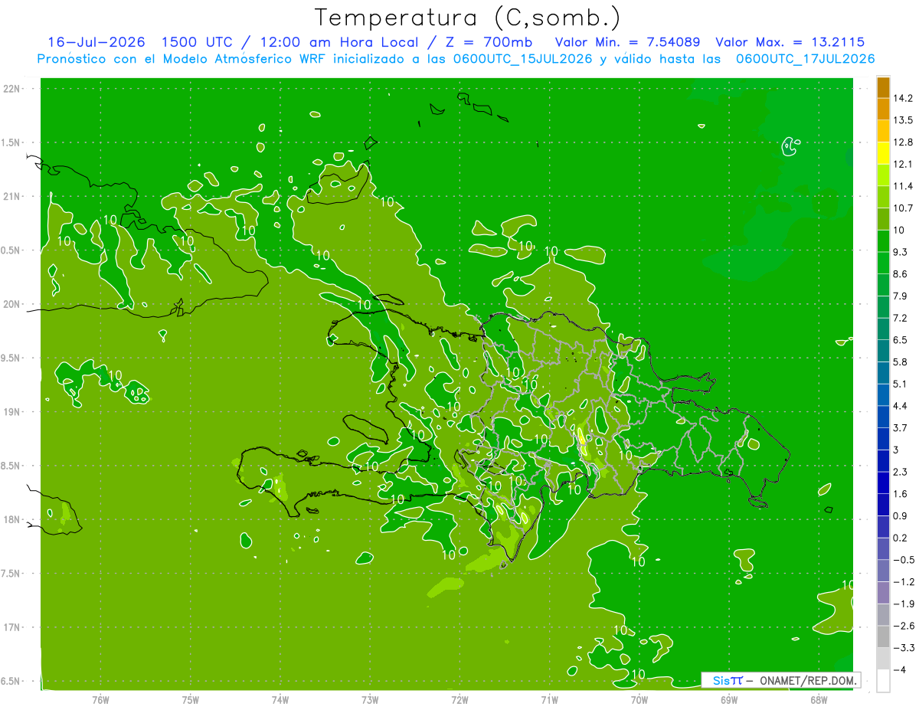Click the '74W' longitude axis label
919x710 pixels.
tap(280, 700)
